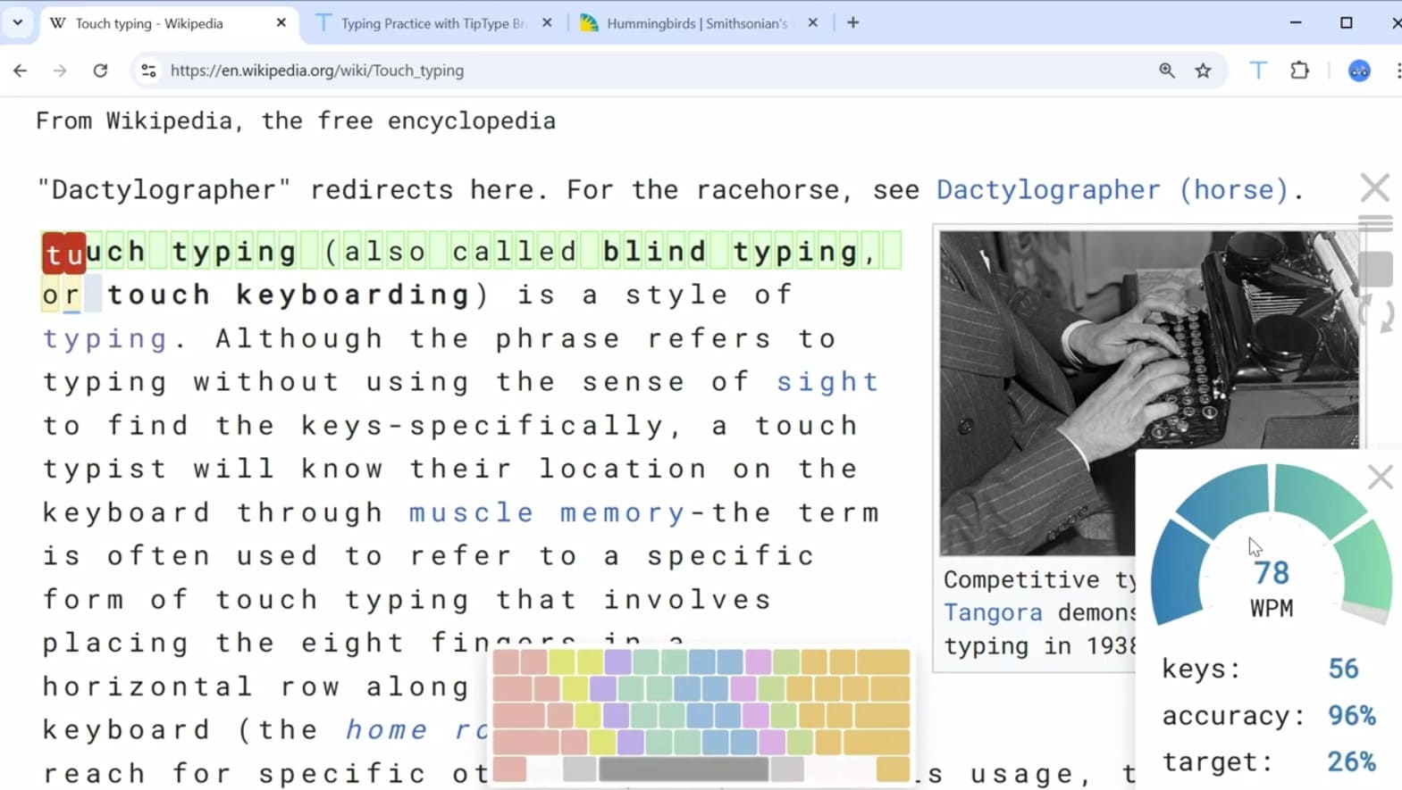Open the browser Extensions puzzle icon
Viewport: 1402px width, 790px height.
tap(1299, 71)
